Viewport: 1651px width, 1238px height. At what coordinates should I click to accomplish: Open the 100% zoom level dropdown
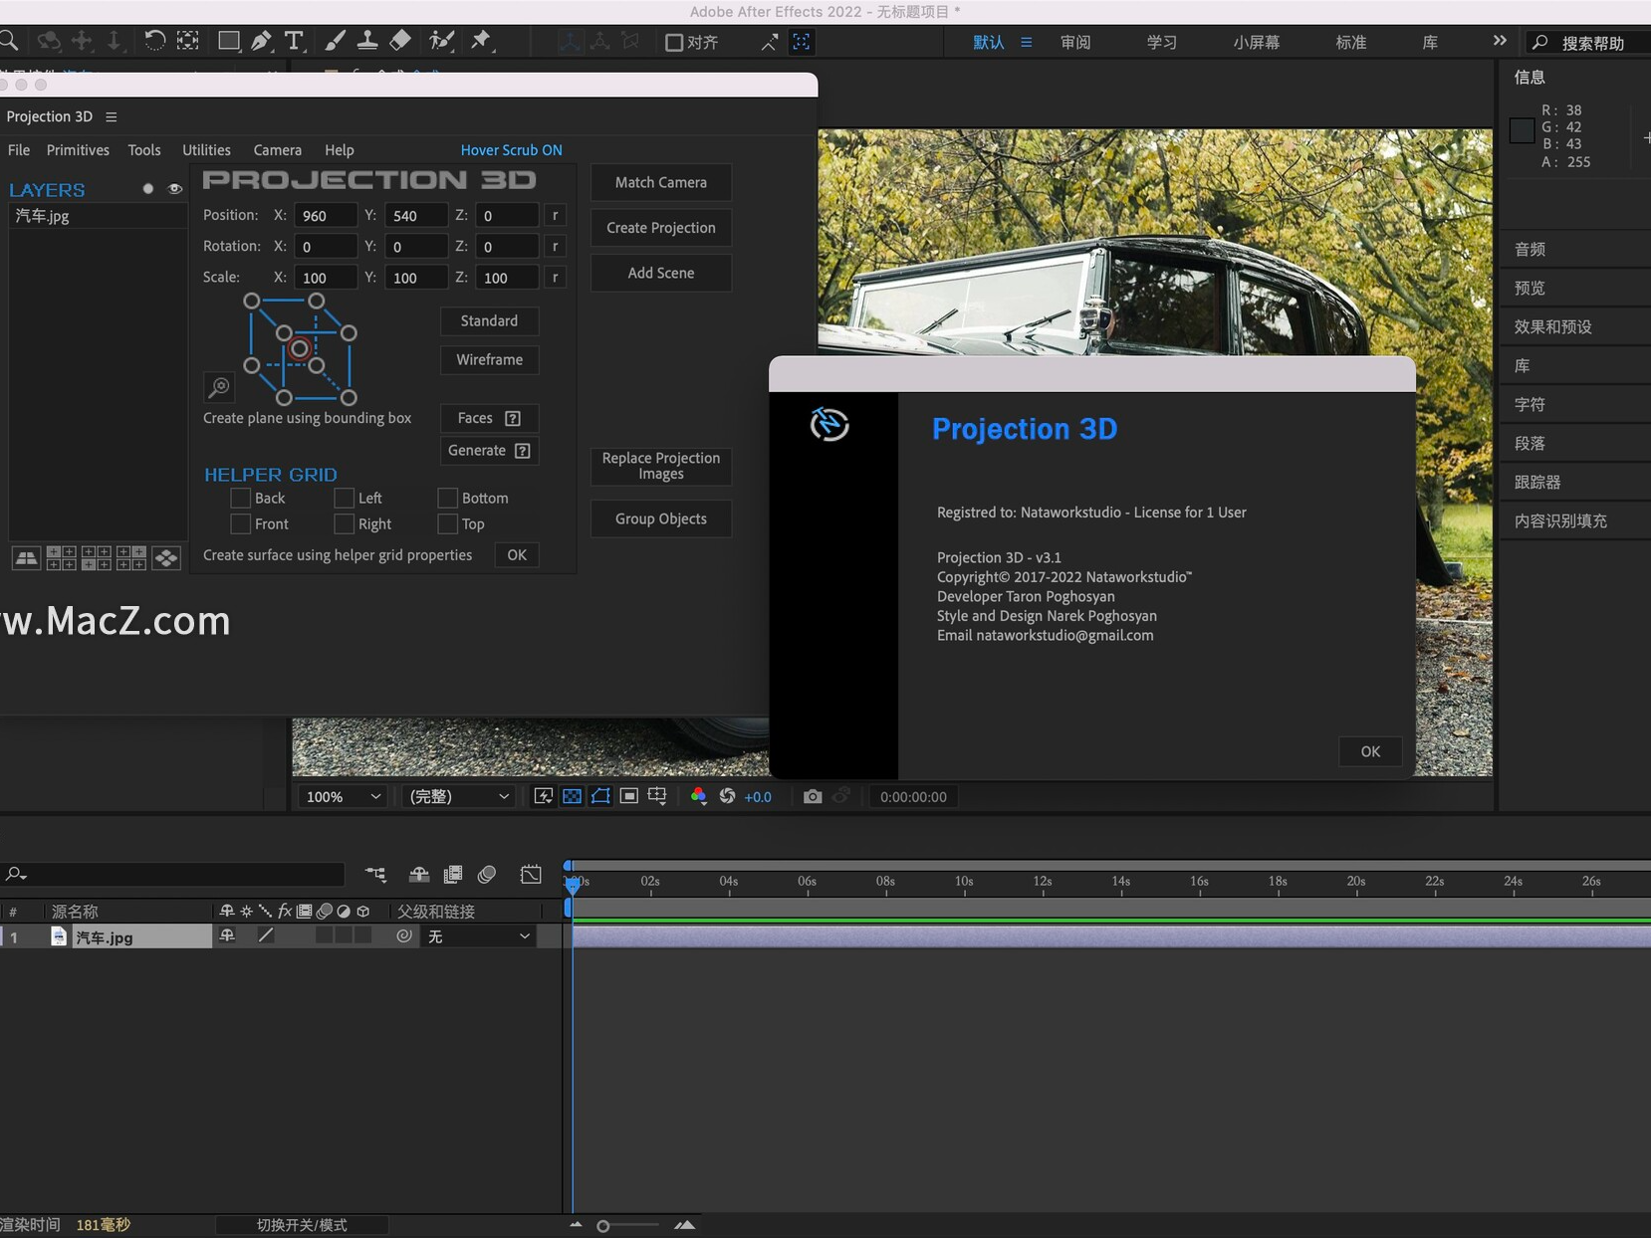point(341,796)
